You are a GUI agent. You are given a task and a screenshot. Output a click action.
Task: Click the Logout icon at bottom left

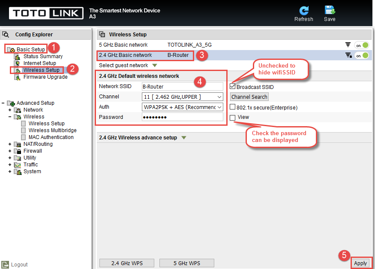pyautogui.click(x=5, y=264)
